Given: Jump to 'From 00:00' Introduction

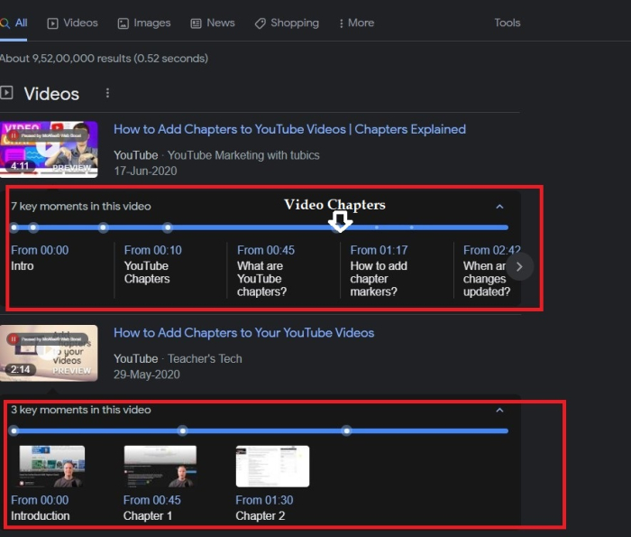Looking at the screenshot, I should coord(40,508).
